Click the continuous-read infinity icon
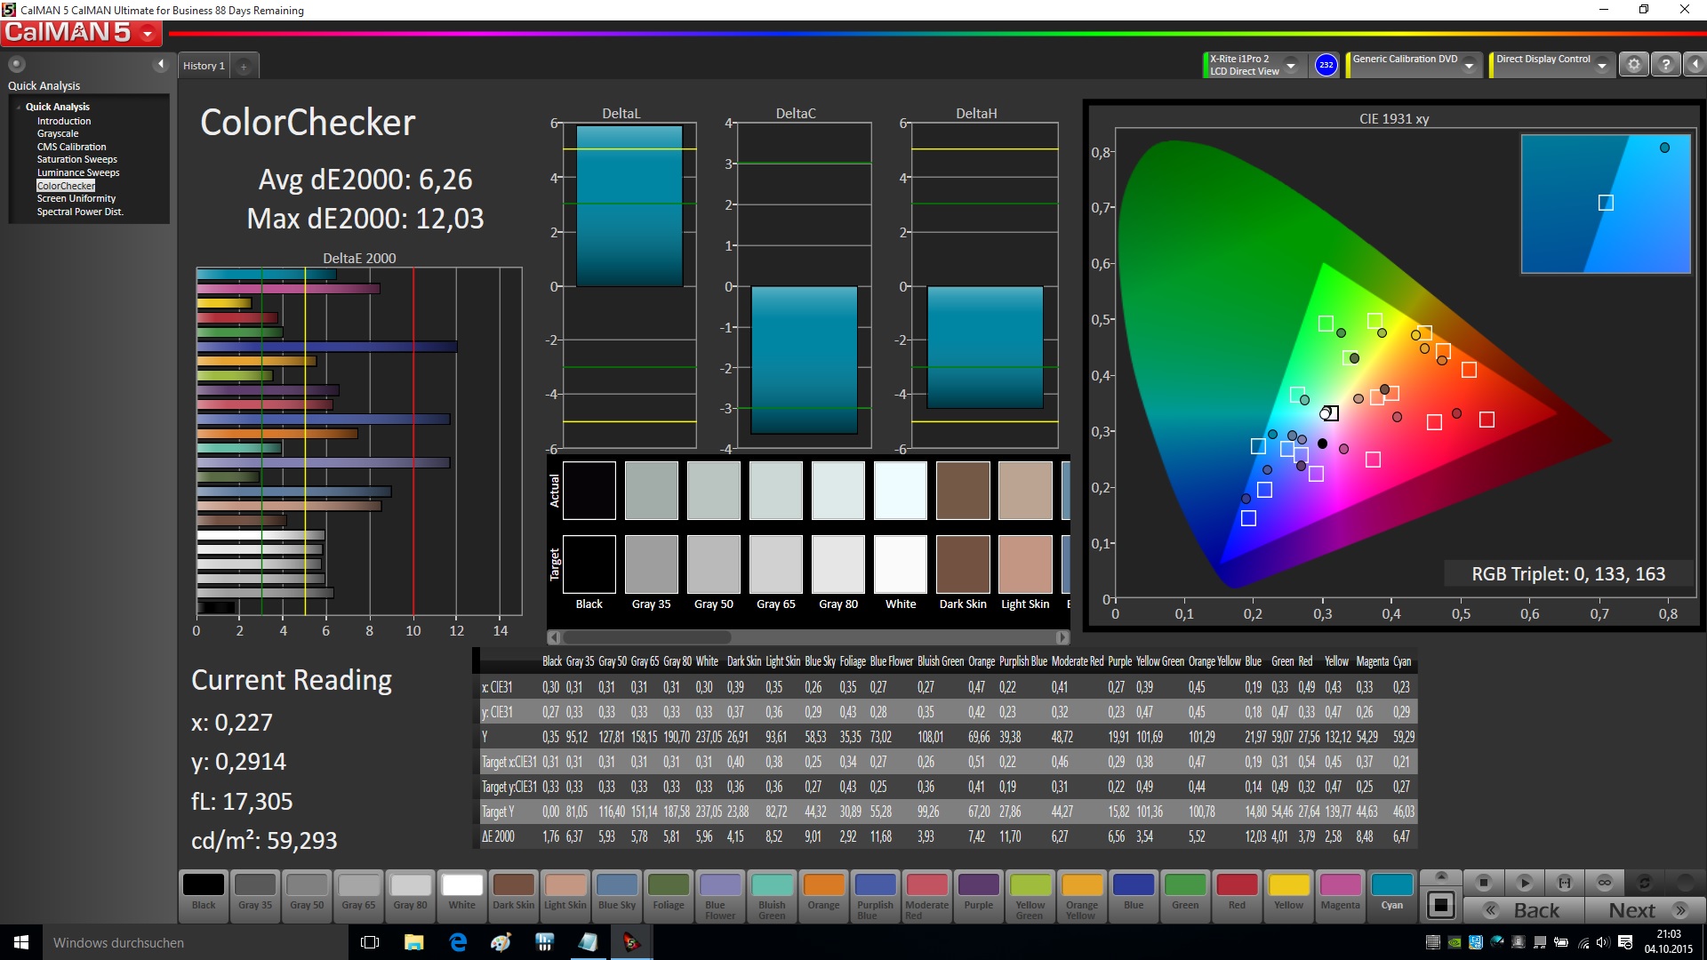Screen dimensions: 1707x960 pos(1605,883)
